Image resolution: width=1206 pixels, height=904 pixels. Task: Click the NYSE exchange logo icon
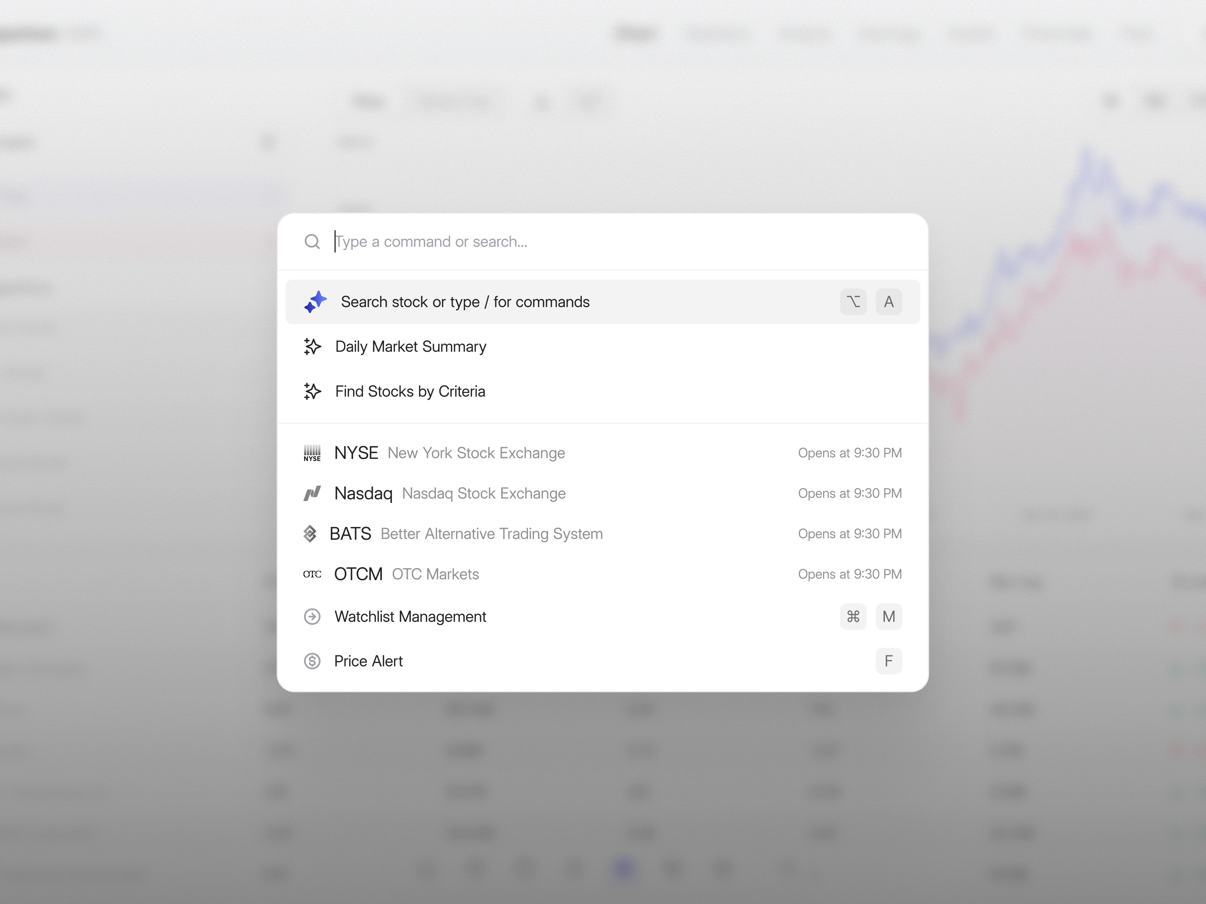point(312,453)
